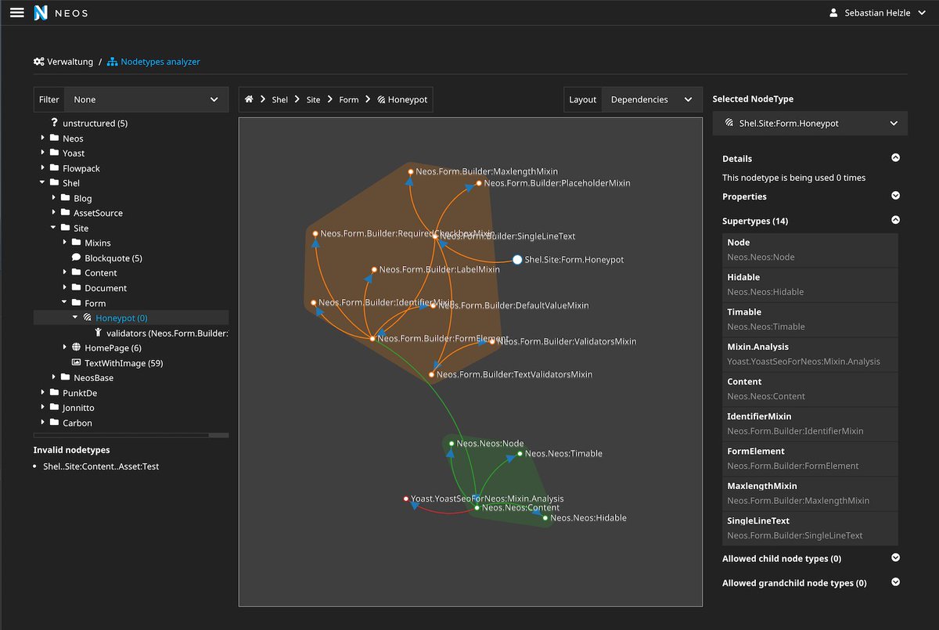Select unstructured (5) tree item
The image size is (939, 630).
(95, 123)
